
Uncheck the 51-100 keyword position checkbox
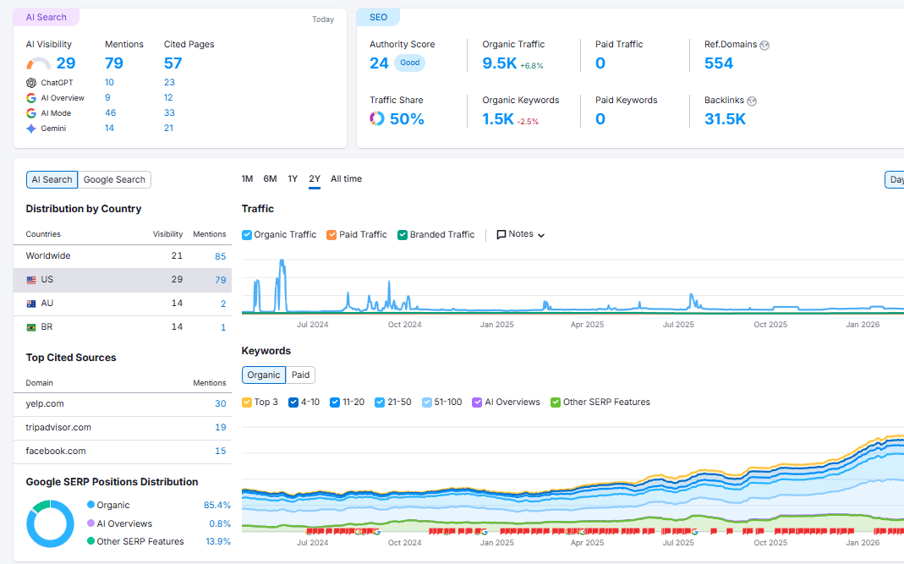(x=427, y=402)
